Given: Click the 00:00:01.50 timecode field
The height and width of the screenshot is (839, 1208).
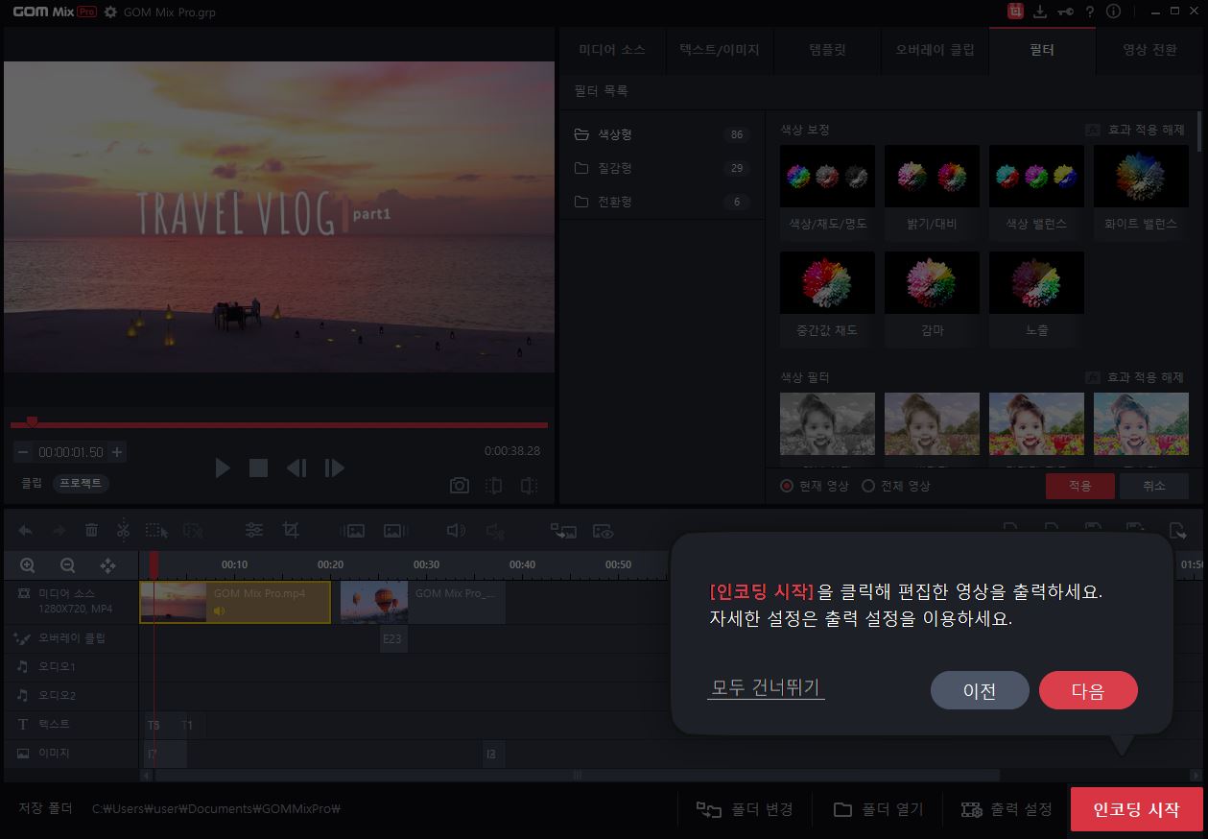Looking at the screenshot, I should [71, 452].
